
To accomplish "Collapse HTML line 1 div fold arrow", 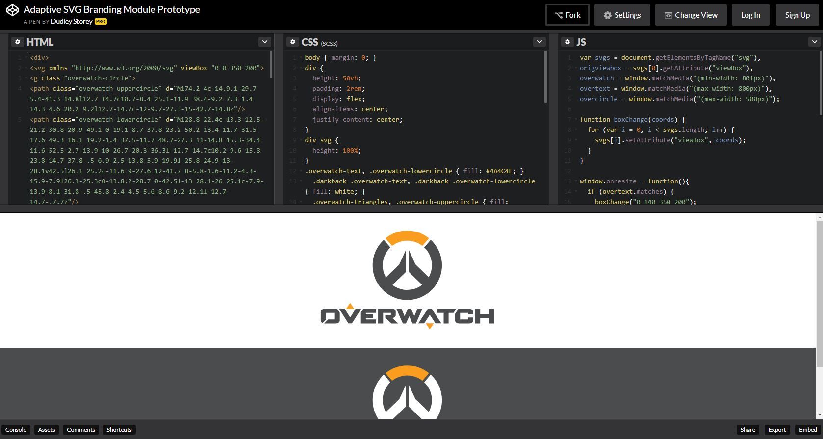I will point(26,58).
